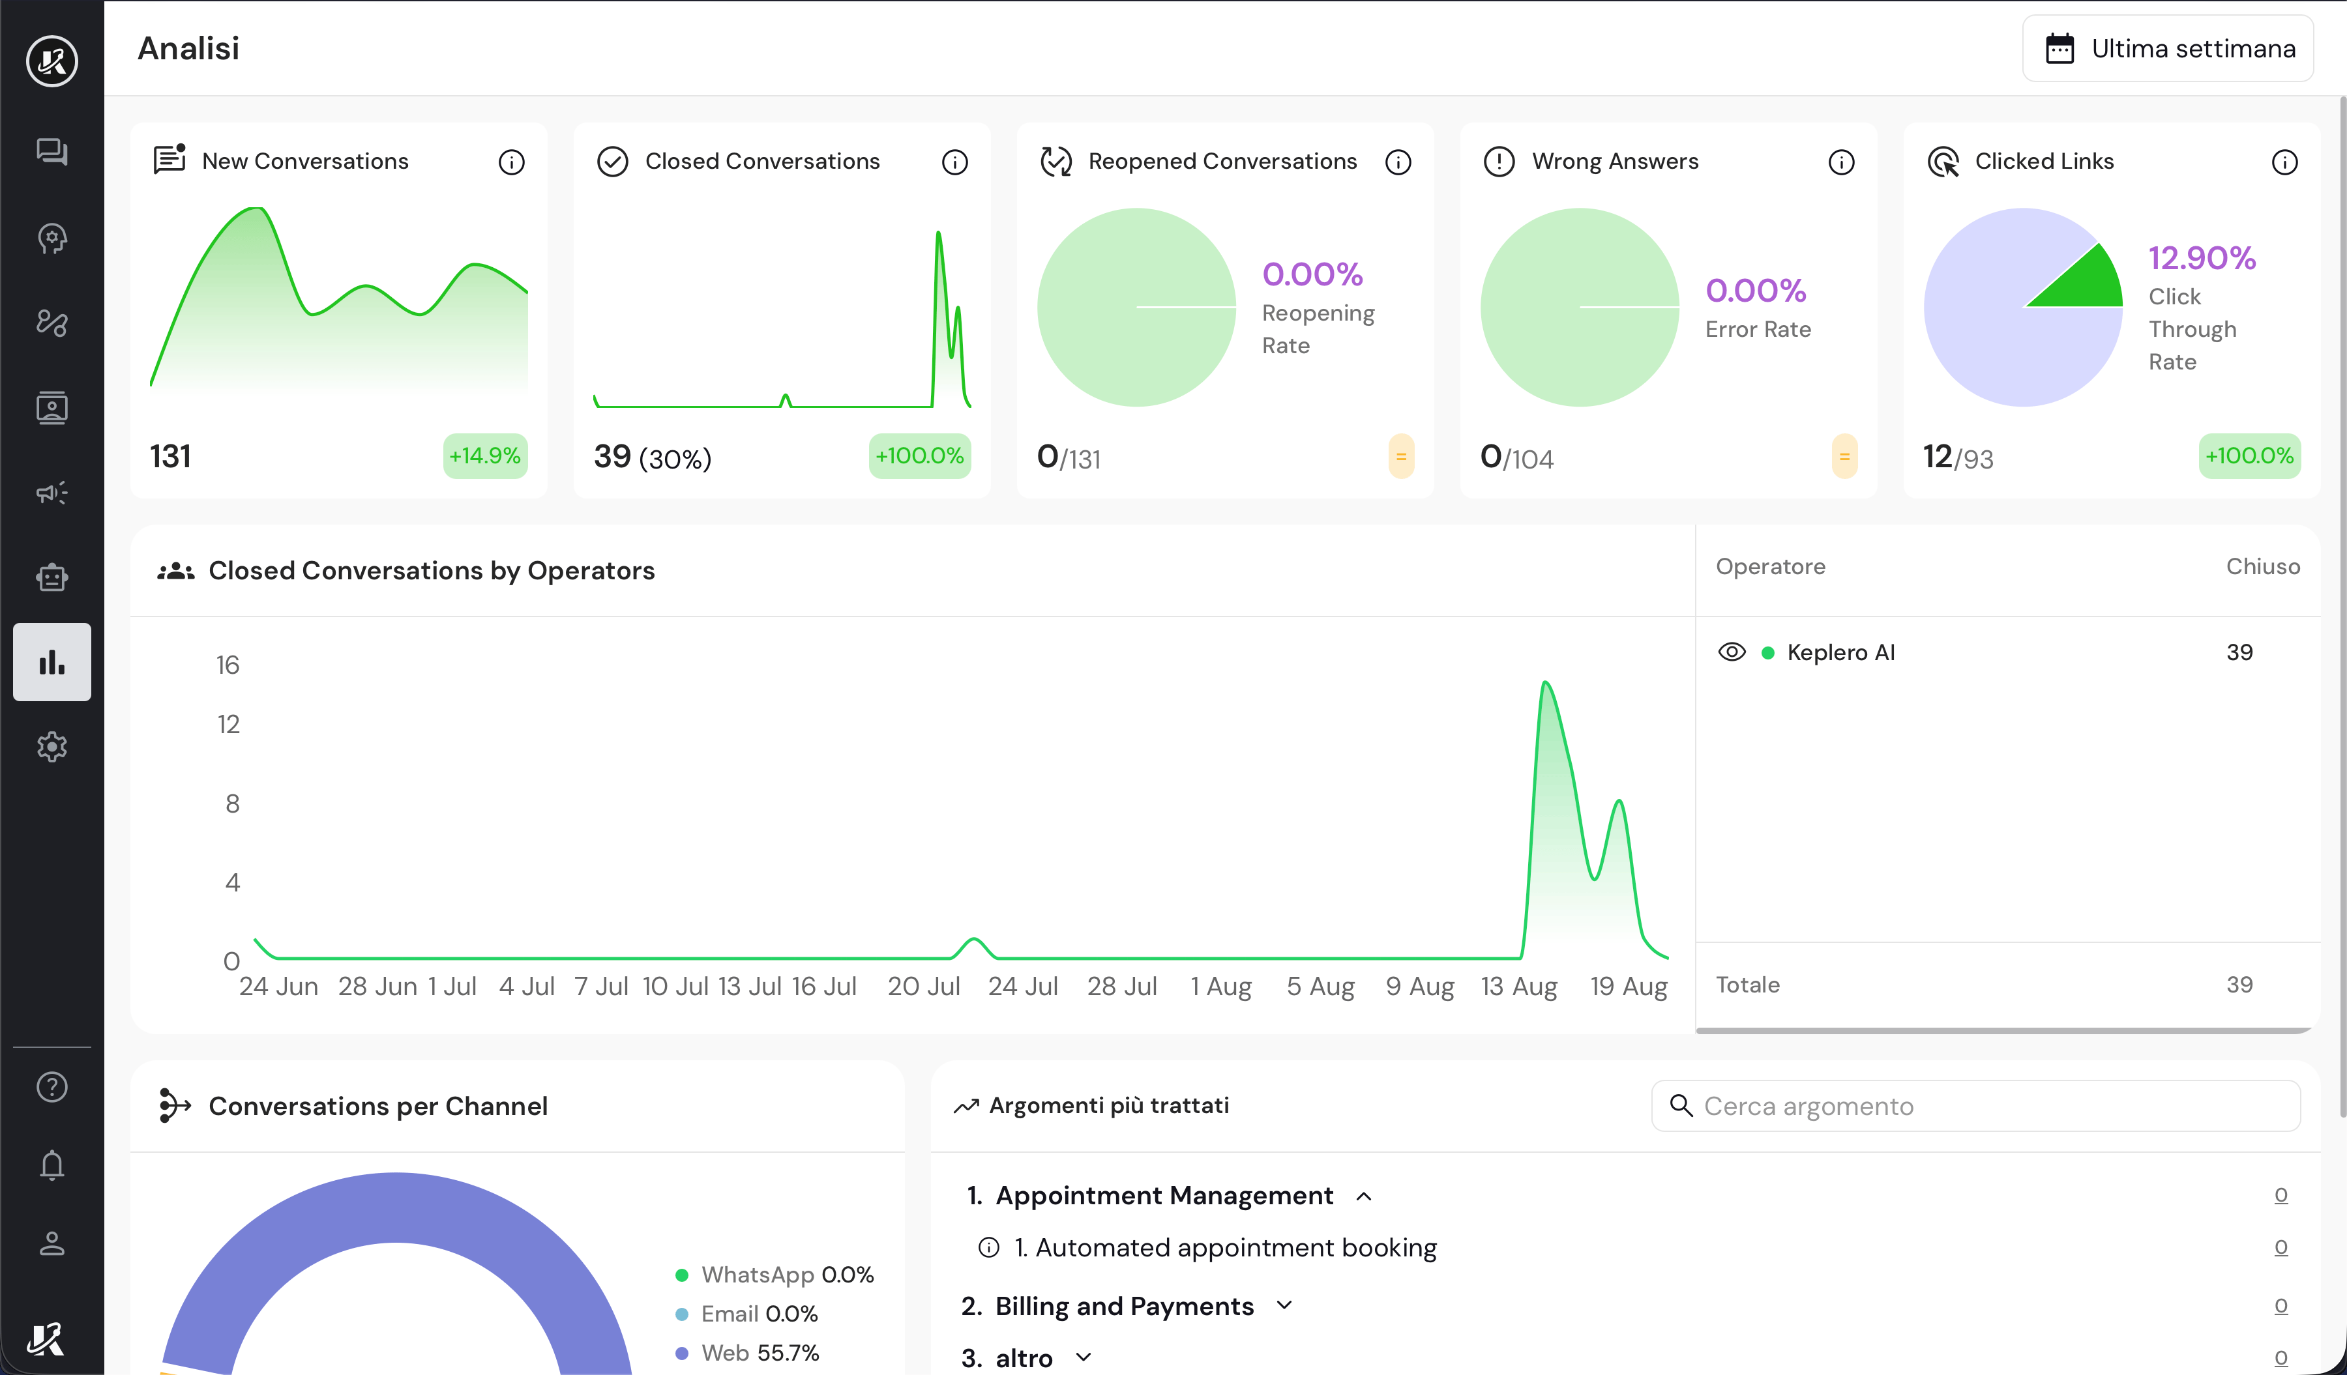Click the Appointment Management count link
Image resolution: width=2347 pixels, height=1375 pixels.
coord(2281,1194)
